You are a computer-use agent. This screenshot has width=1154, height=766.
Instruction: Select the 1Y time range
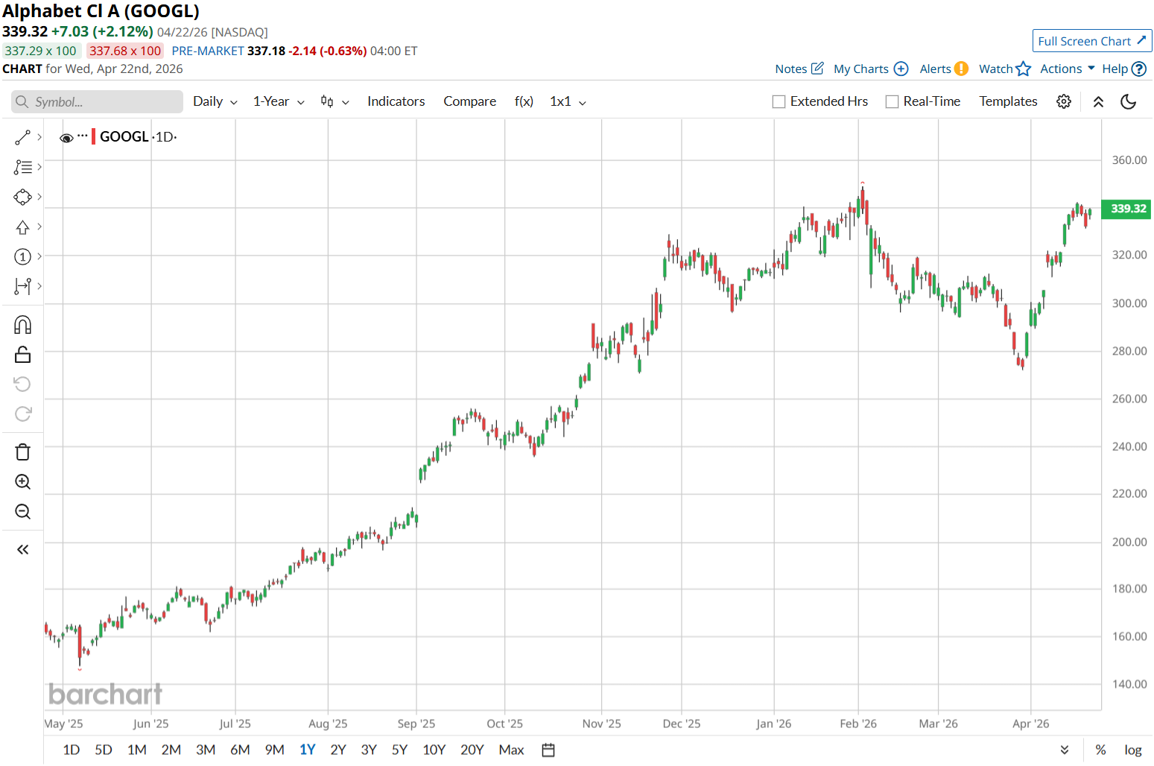click(x=308, y=750)
